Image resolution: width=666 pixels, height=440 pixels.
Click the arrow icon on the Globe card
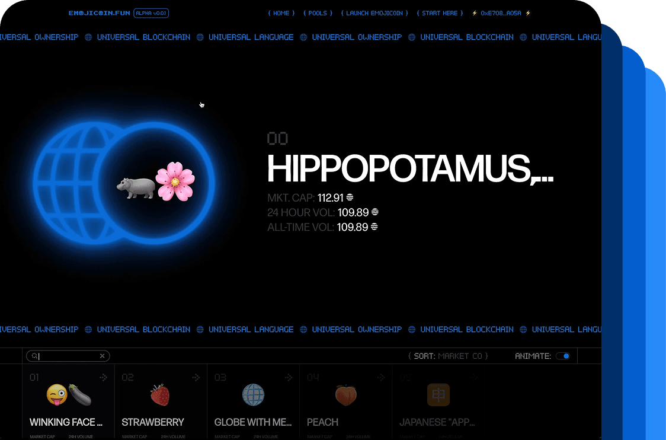tap(289, 377)
